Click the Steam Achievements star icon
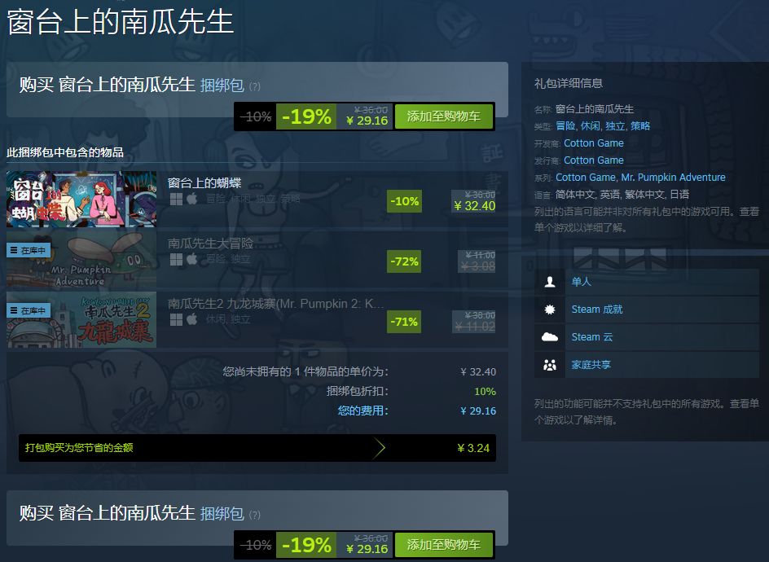 pyautogui.click(x=550, y=310)
